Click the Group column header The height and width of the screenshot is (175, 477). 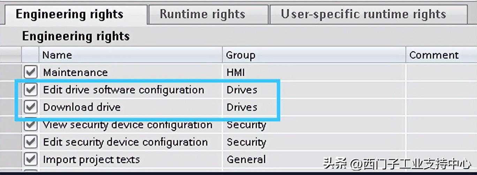pyautogui.click(x=241, y=55)
